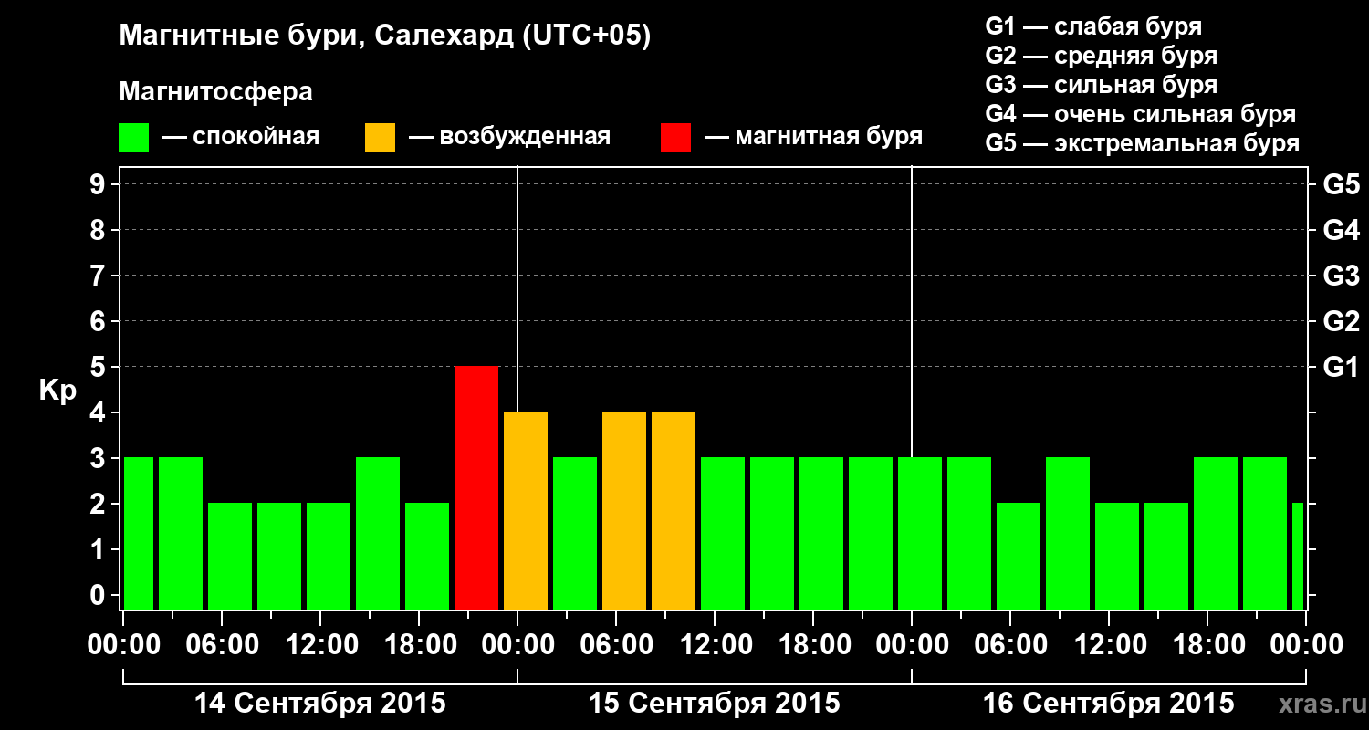Click the '06:00' time label of 14 Сентября

point(222,645)
